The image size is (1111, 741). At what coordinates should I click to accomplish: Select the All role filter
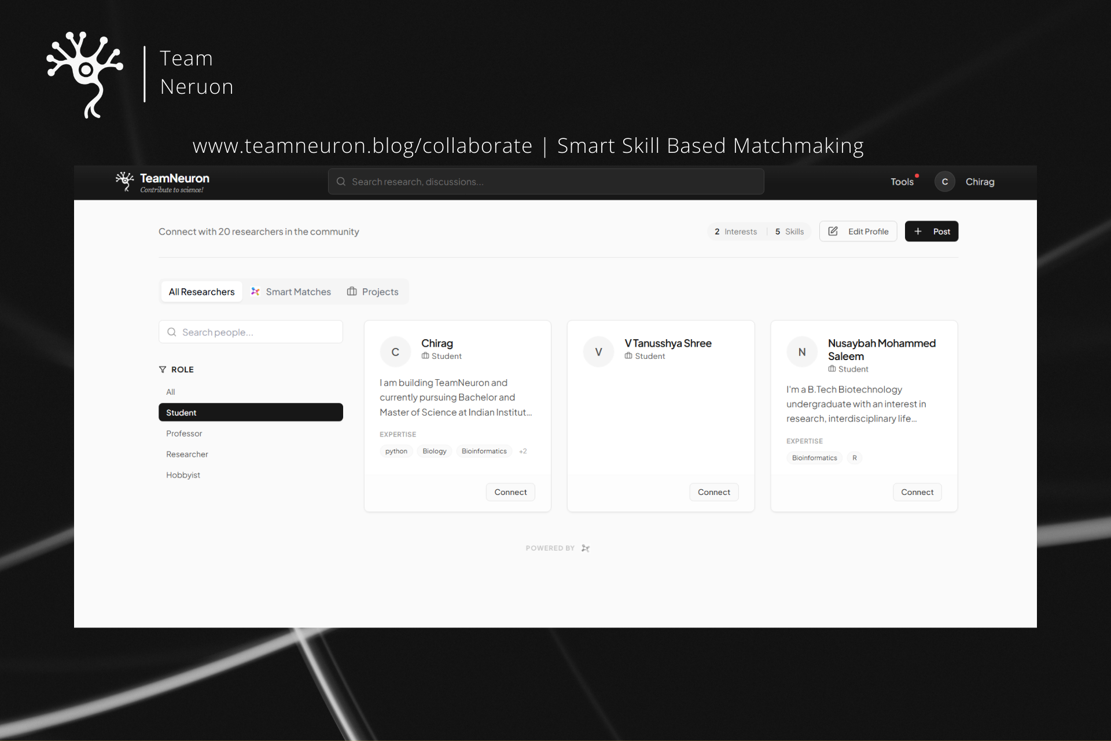pyautogui.click(x=171, y=392)
